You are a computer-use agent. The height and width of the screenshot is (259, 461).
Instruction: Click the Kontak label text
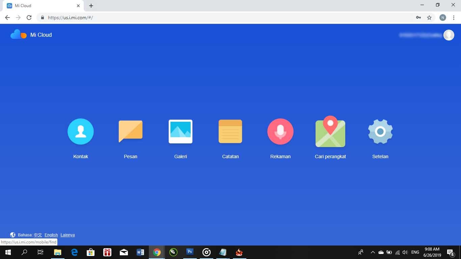(81, 156)
